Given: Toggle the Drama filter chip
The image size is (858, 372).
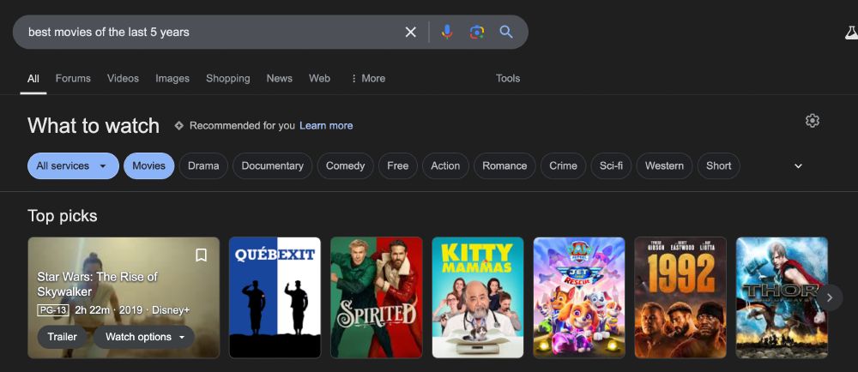Looking at the screenshot, I should click(203, 166).
